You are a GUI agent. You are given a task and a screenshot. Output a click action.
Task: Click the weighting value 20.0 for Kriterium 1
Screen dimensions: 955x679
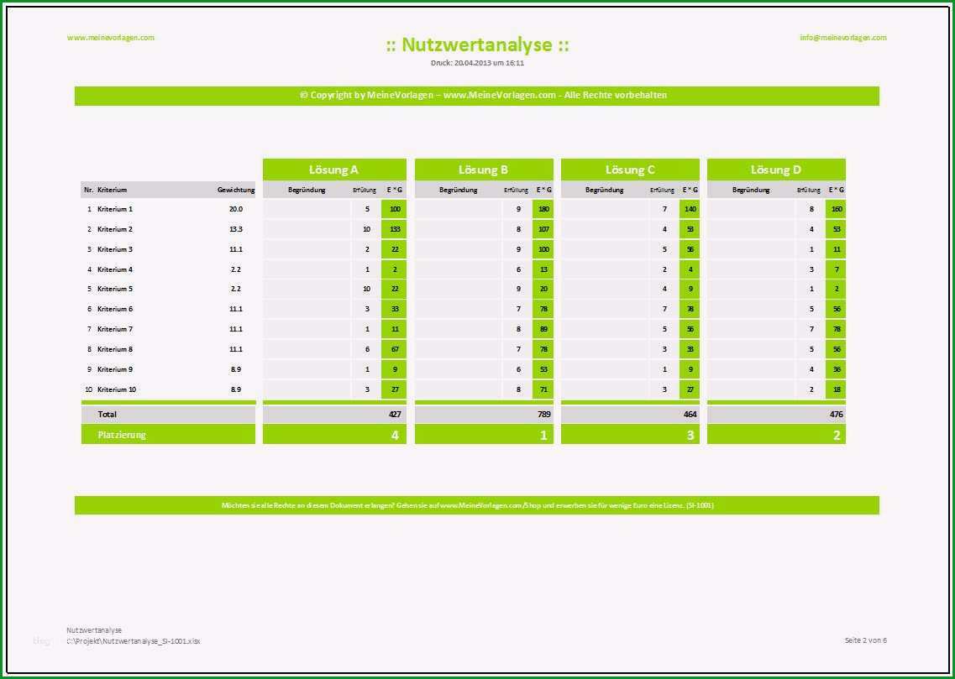[236, 209]
